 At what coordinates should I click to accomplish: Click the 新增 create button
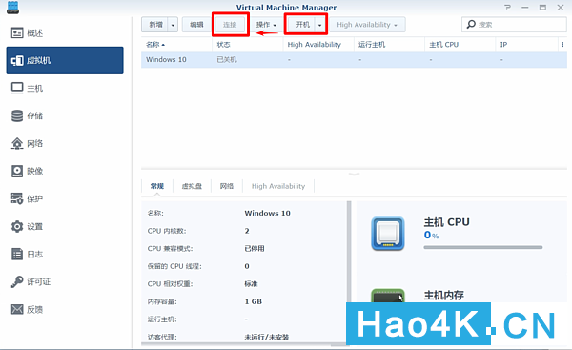coord(154,25)
